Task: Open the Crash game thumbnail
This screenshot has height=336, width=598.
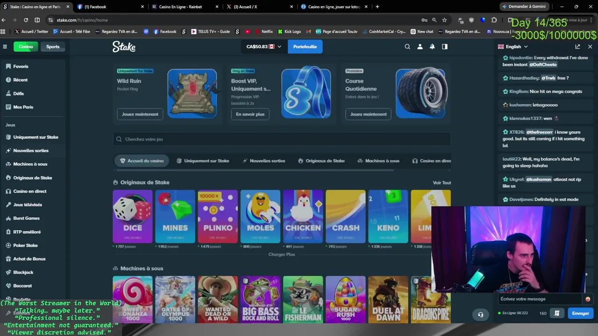Action: point(346,217)
